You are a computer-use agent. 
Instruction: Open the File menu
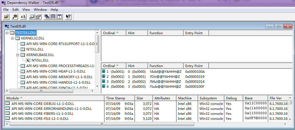pos(6,9)
